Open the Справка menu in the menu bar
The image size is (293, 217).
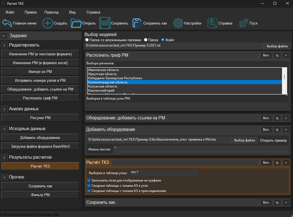[x=93, y=12]
